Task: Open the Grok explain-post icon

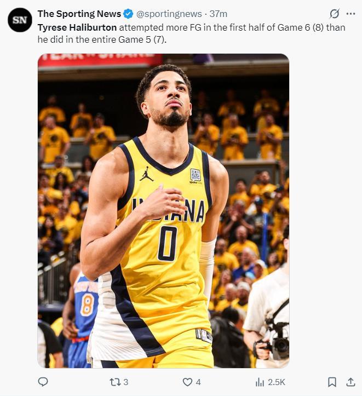Action: 334,14
